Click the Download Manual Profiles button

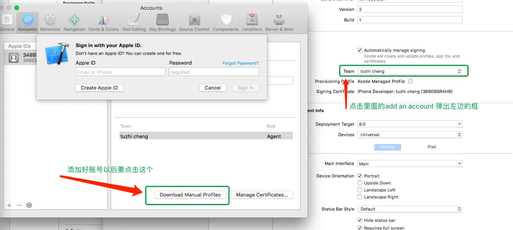(x=190, y=195)
